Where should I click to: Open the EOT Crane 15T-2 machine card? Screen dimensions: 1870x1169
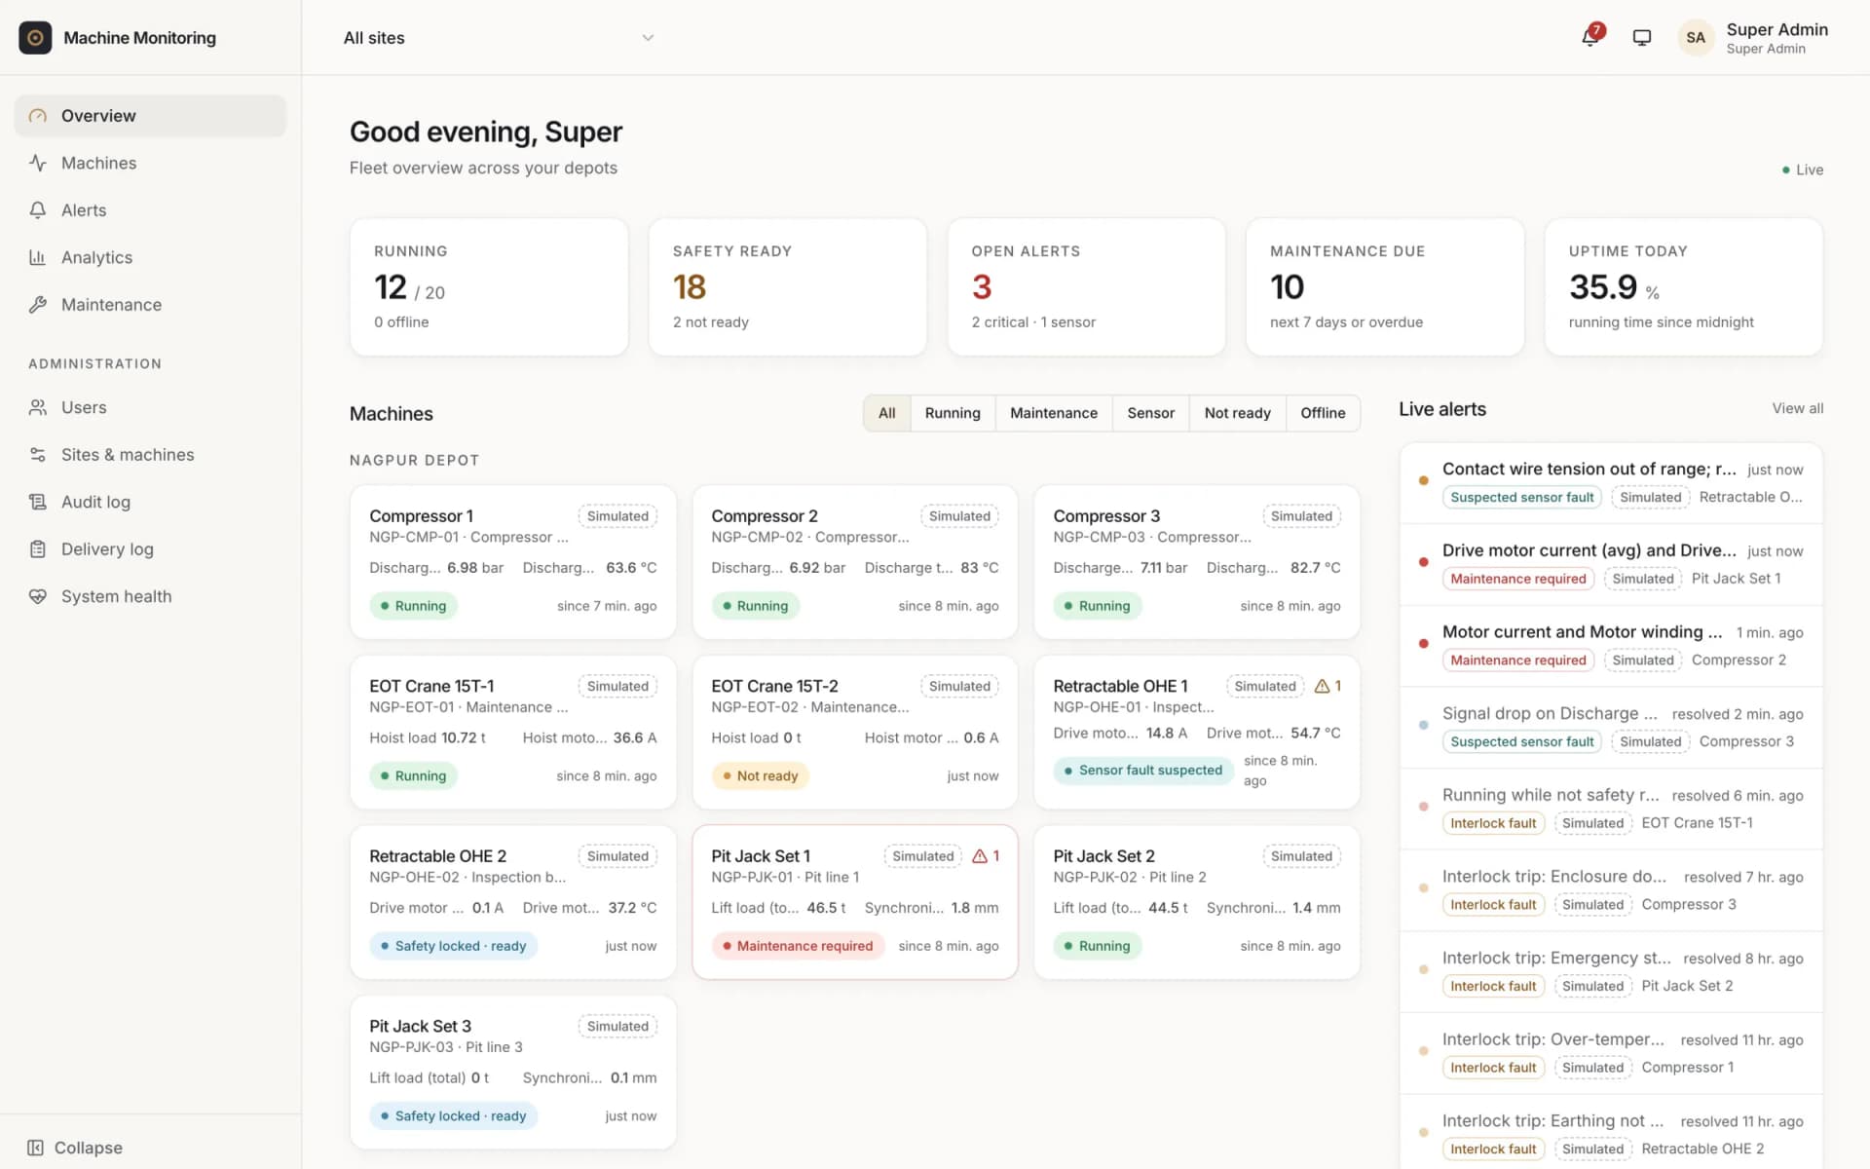(855, 733)
